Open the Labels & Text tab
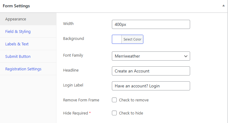Viewport: 228px width, 123px height. tap(28, 44)
